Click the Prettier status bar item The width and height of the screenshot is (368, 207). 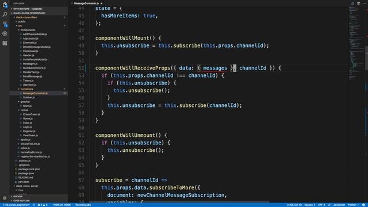[x=353, y=205]
